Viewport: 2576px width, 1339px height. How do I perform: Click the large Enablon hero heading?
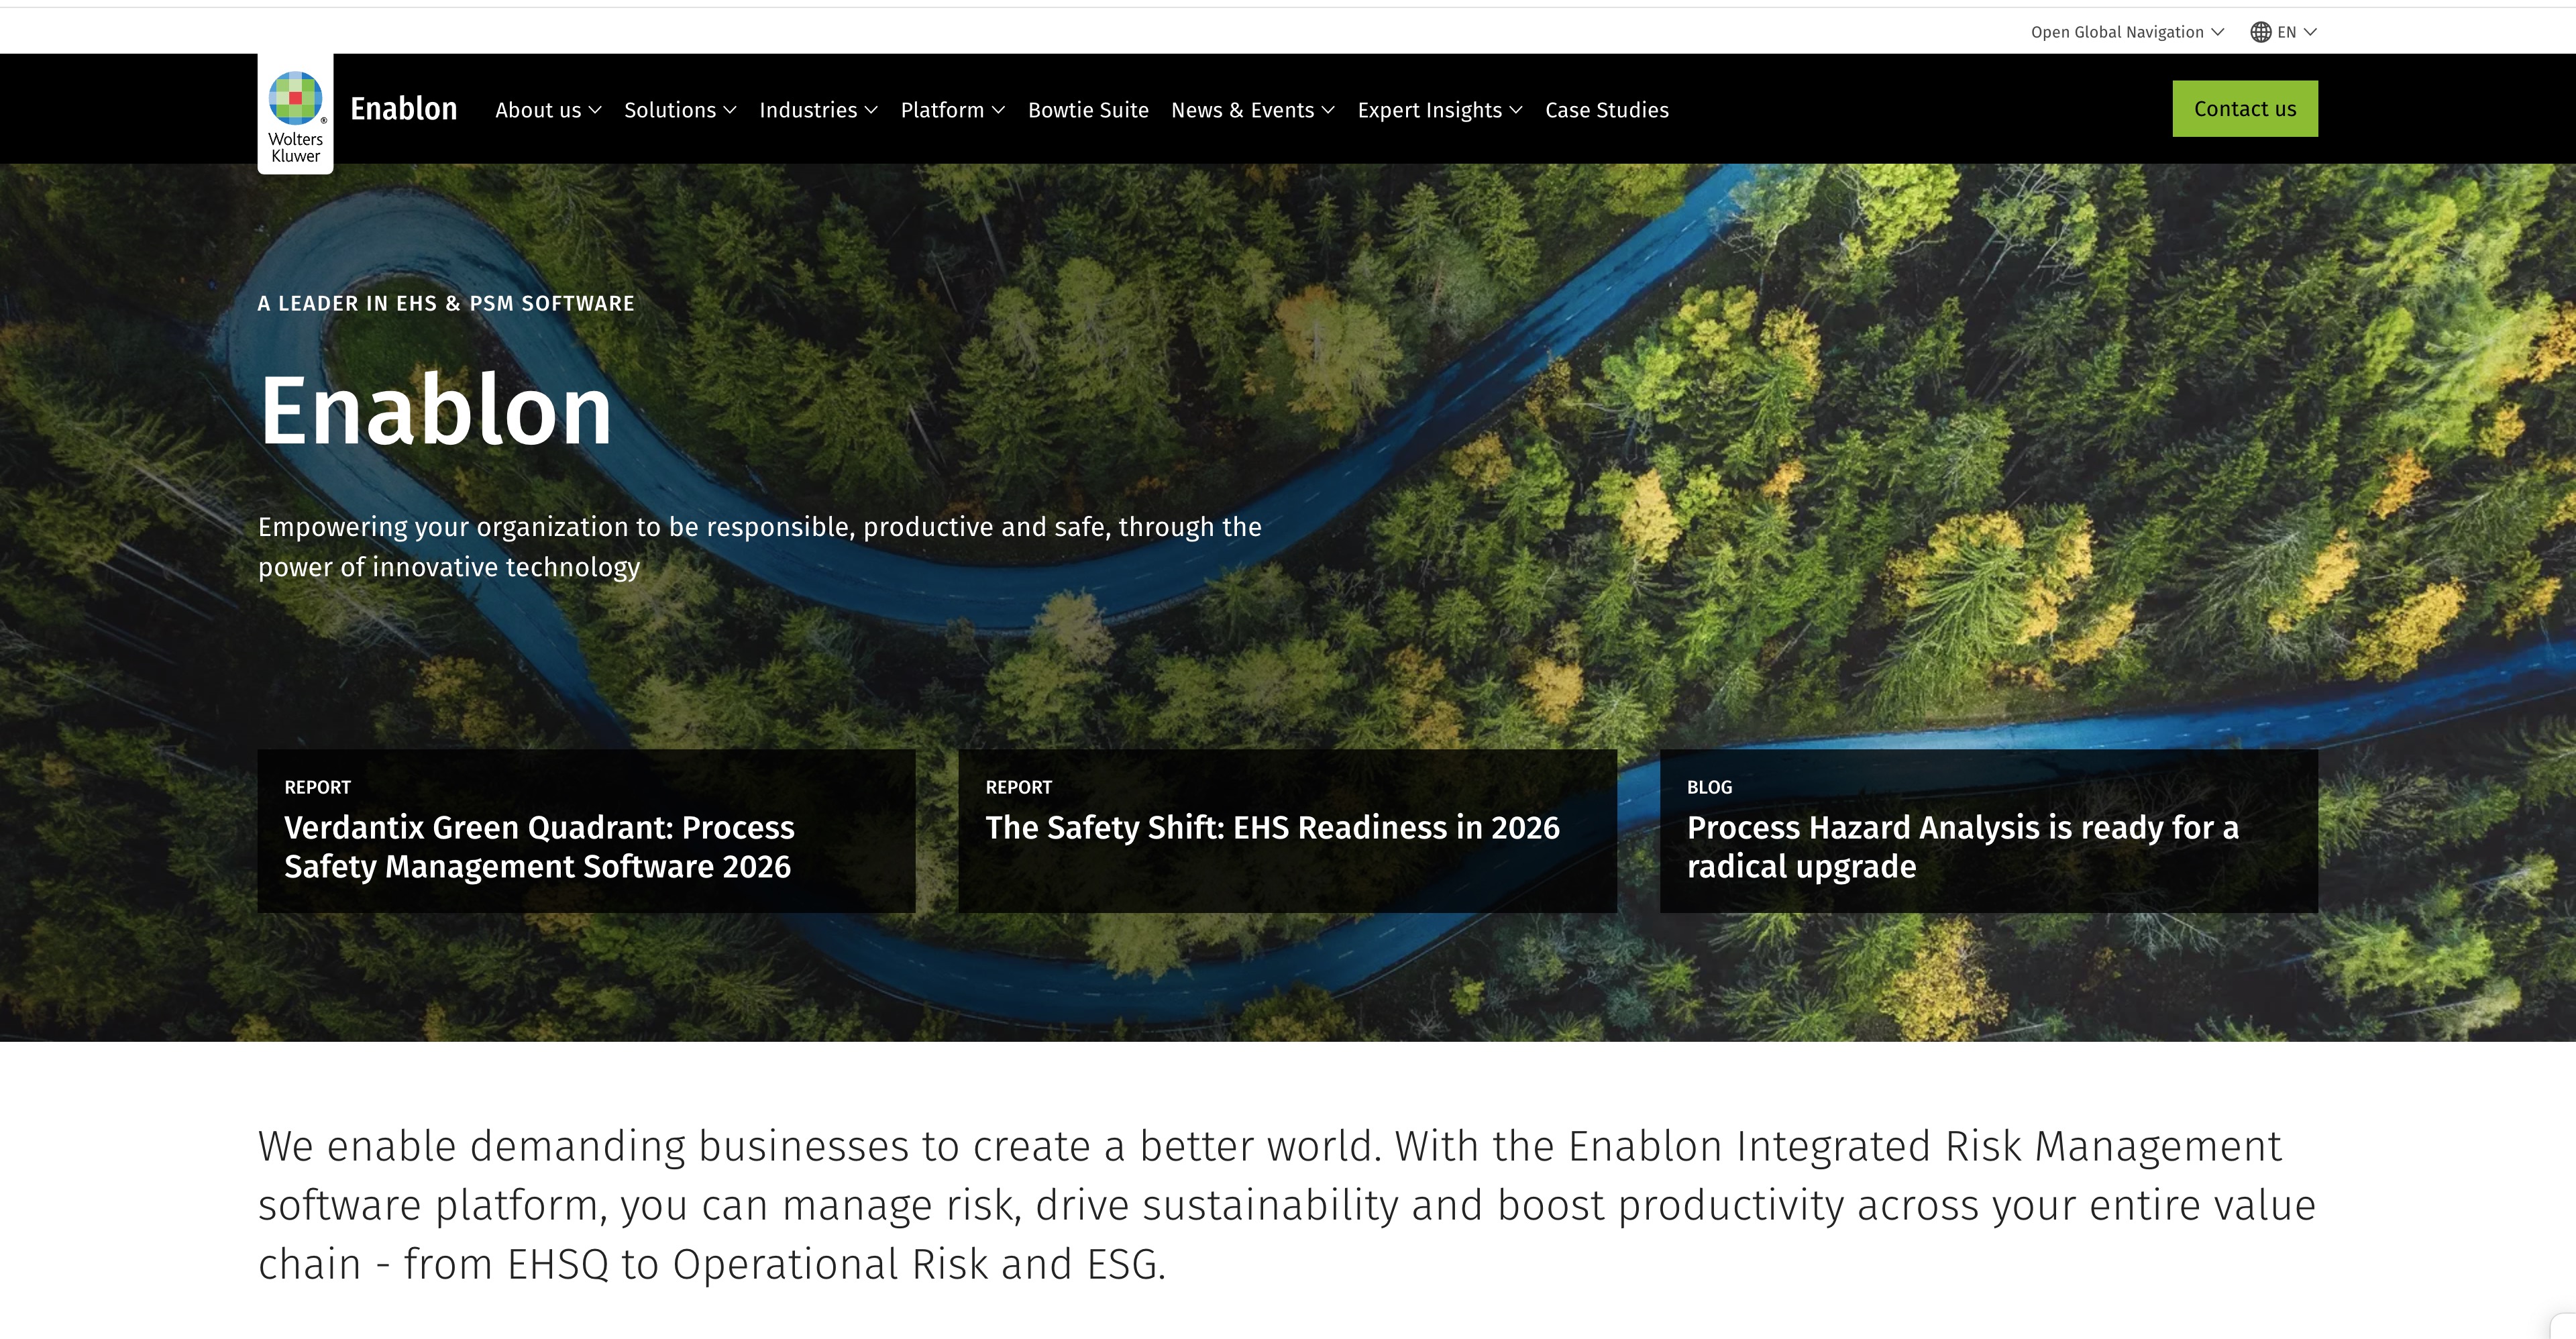coord(435,410)
